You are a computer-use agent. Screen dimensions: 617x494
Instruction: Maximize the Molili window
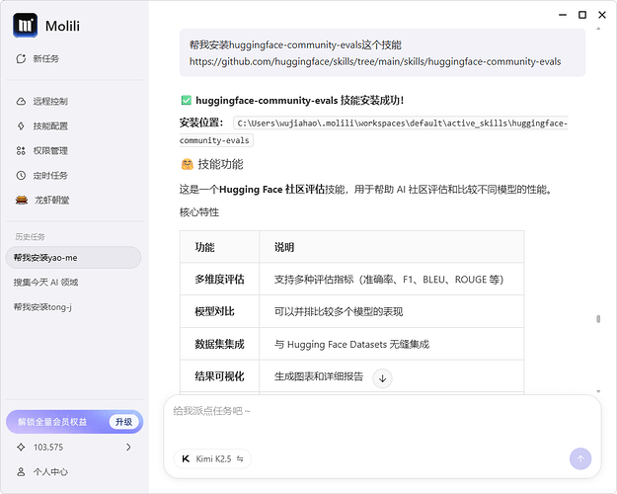582,15
